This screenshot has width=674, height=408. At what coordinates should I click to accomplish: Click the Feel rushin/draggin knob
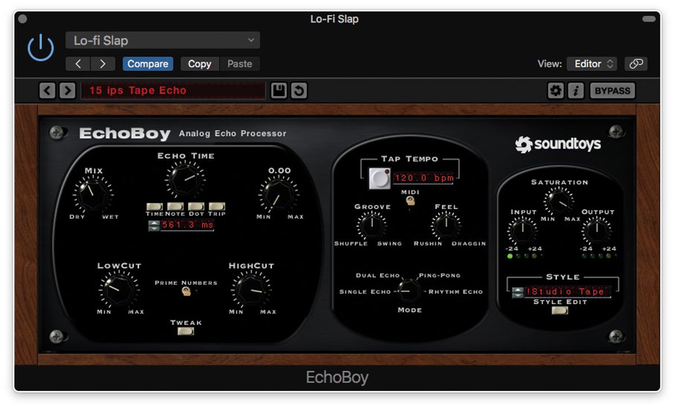(x=446, y=225)
